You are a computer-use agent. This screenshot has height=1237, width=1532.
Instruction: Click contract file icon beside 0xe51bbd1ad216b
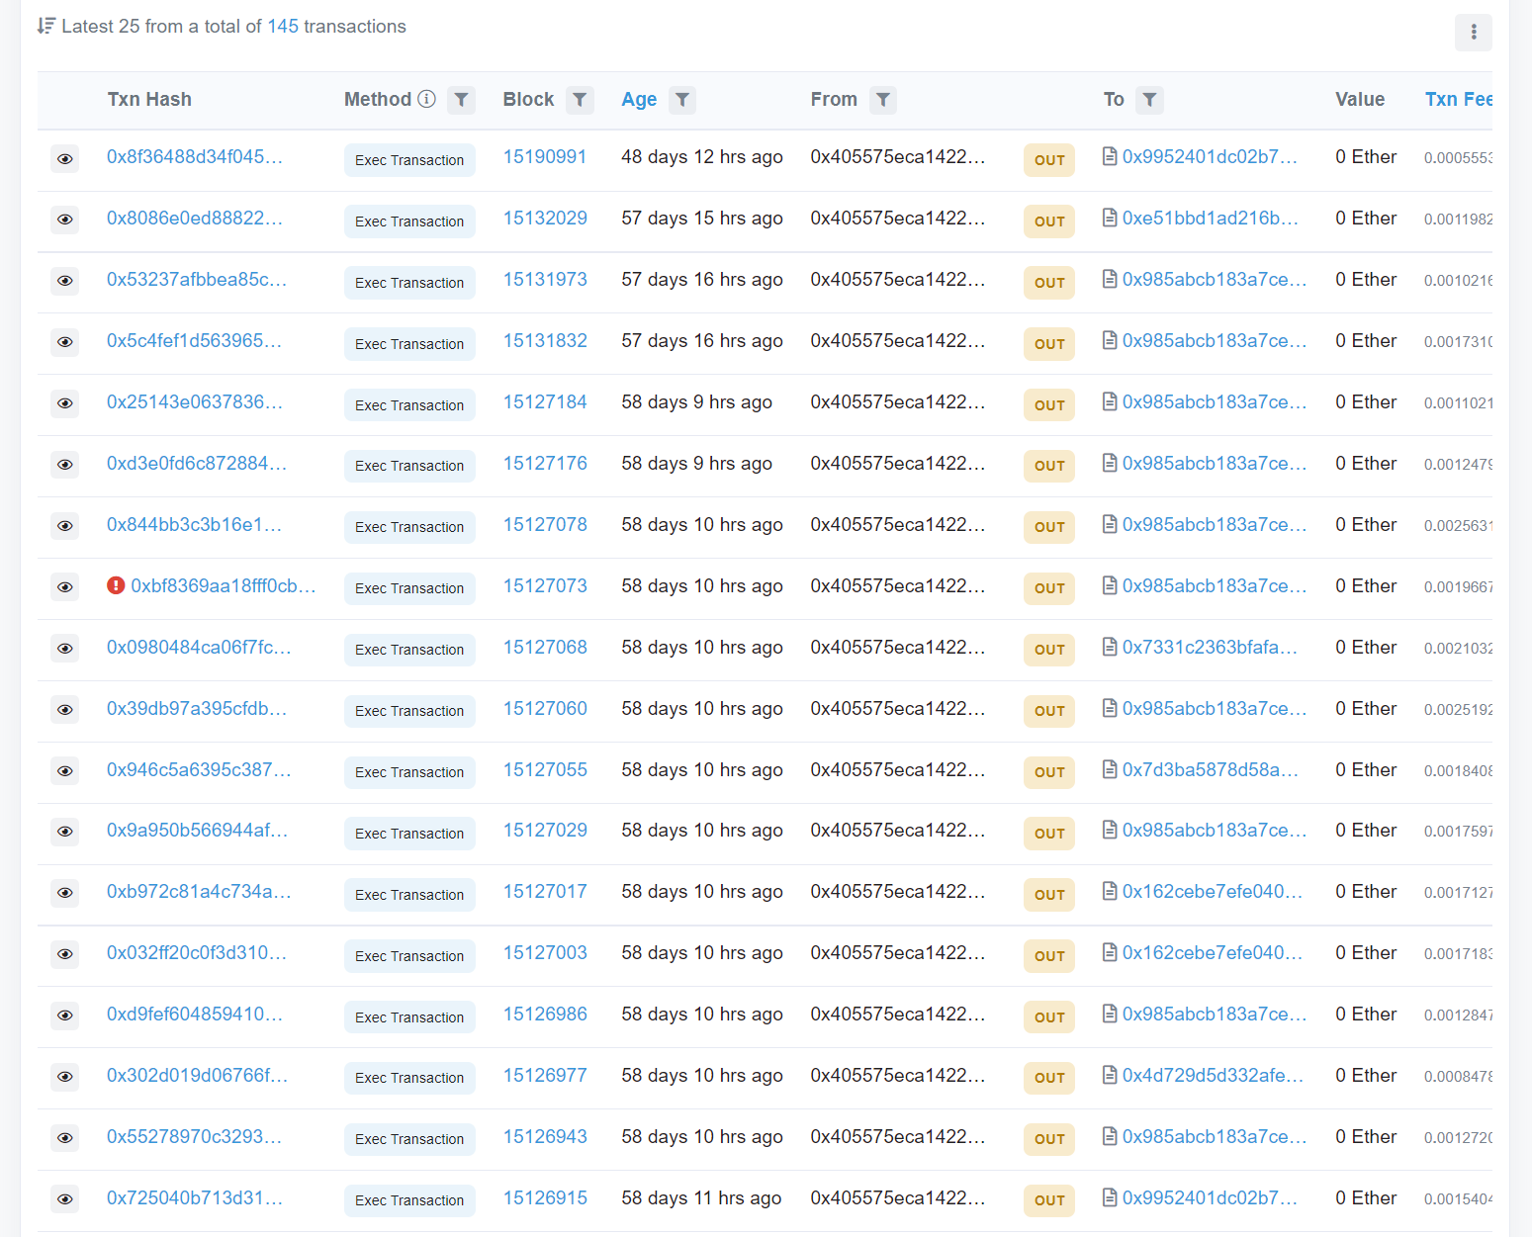(1109, 218)
